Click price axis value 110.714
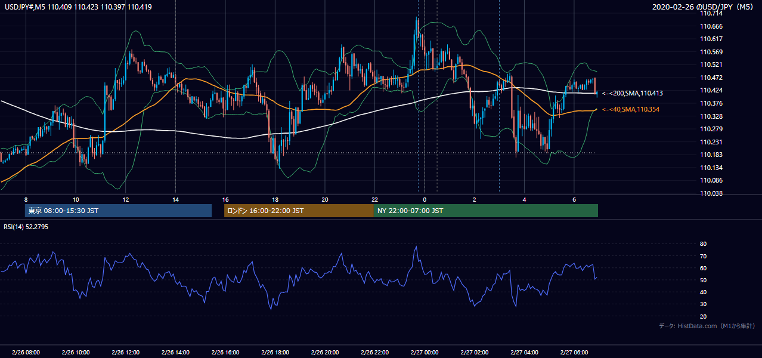The height and width of the screenshot is (358, 762). point(711,13)
